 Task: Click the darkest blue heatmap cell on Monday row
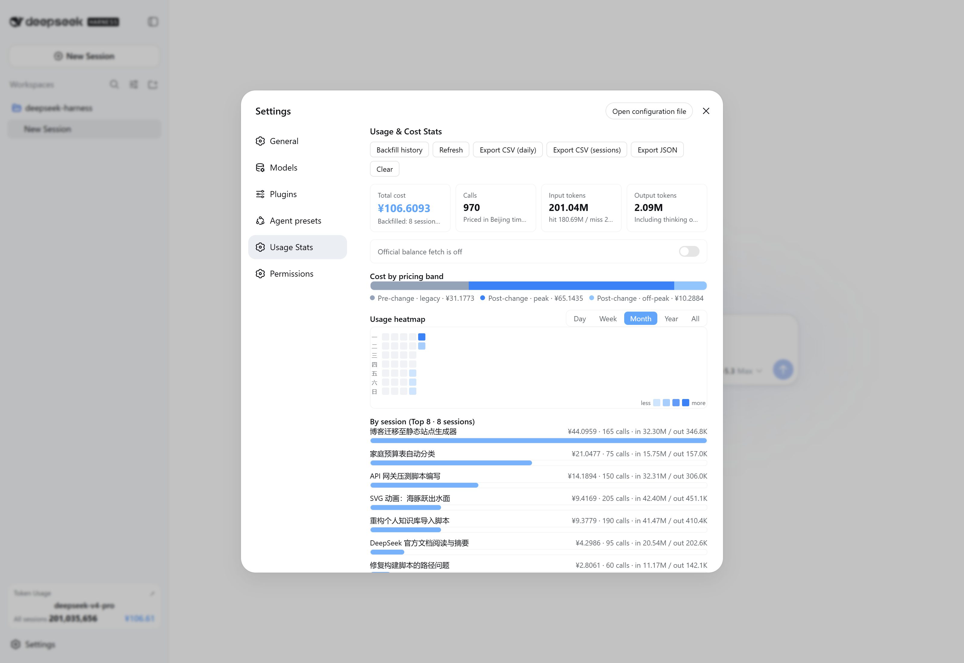pyautogui.click(x=422, y=337)
